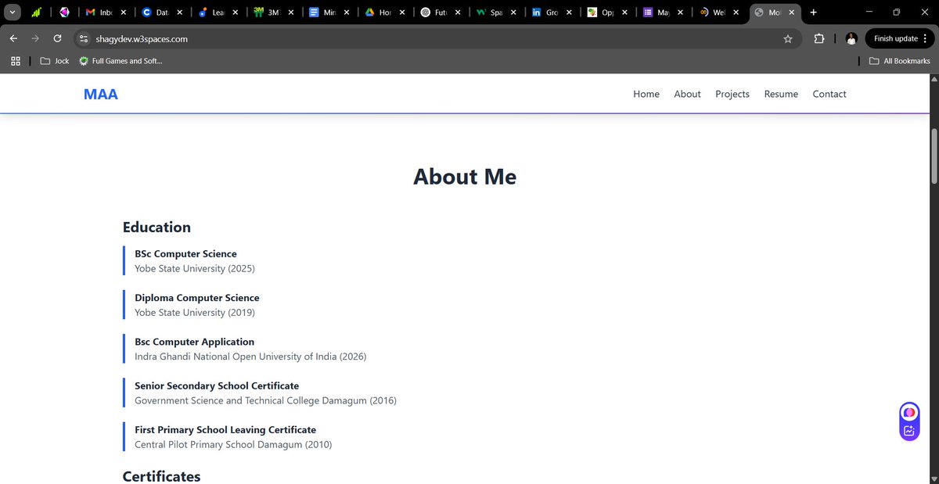Click the floating purple assistant top icon

pyautogui.click(x=909, y=412)
